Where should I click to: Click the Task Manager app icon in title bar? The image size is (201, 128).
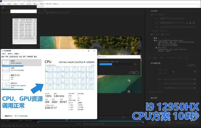tap(2, 51)
